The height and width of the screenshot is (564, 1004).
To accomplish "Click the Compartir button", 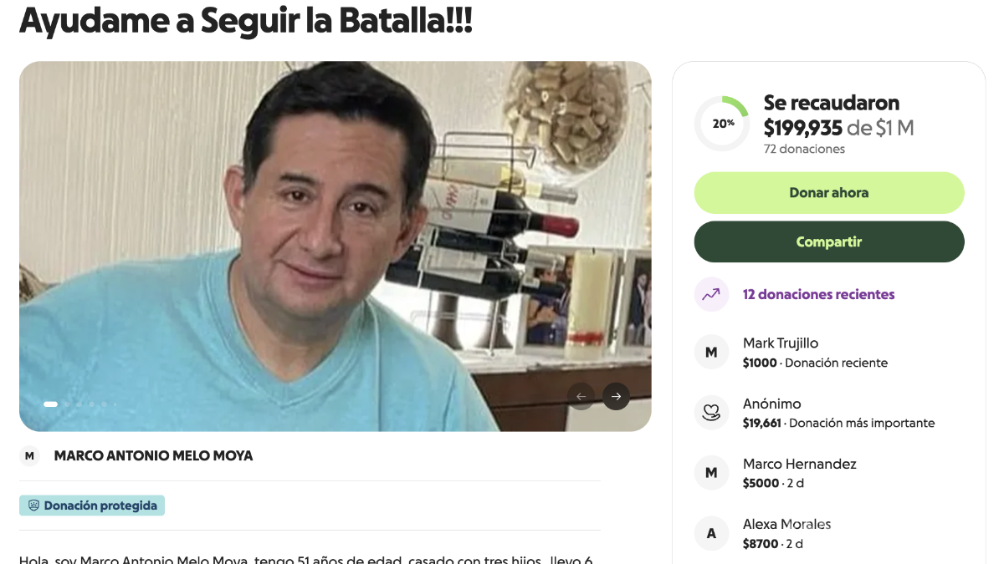I will click(829, 241).
